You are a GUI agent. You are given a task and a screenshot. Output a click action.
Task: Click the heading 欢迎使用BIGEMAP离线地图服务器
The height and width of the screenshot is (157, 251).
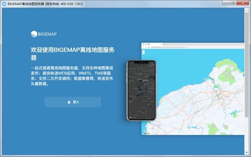[x=72, y=54]
